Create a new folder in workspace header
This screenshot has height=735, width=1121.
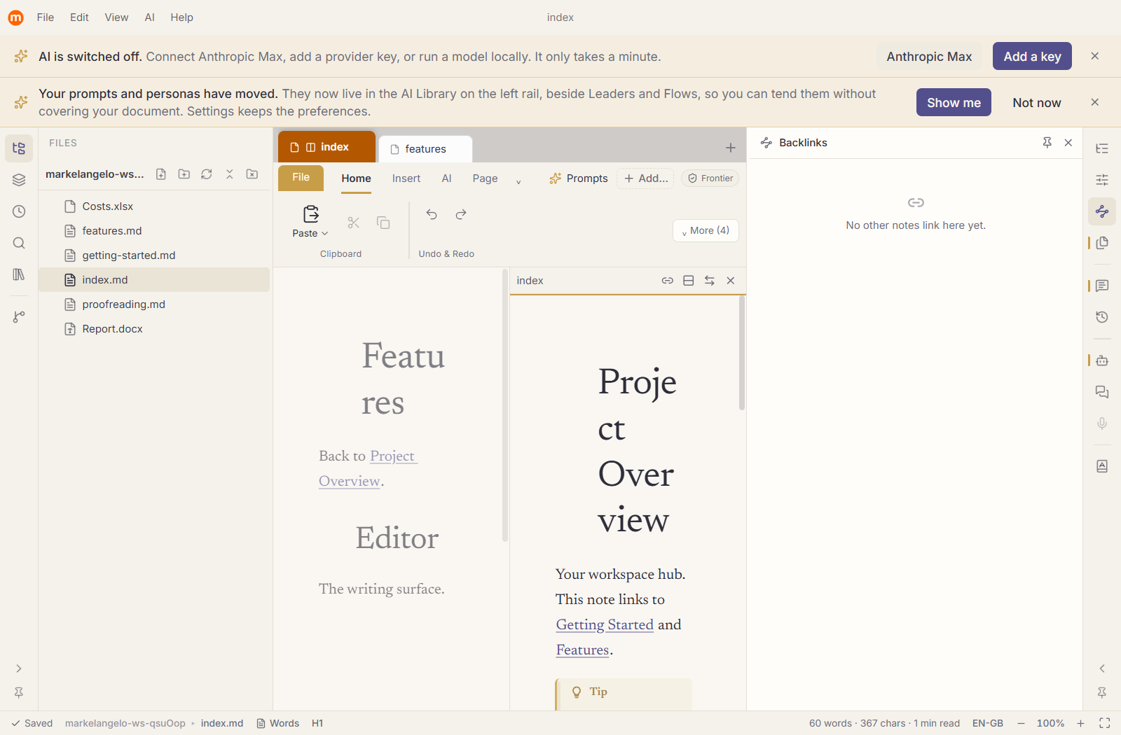coord(184,174)
